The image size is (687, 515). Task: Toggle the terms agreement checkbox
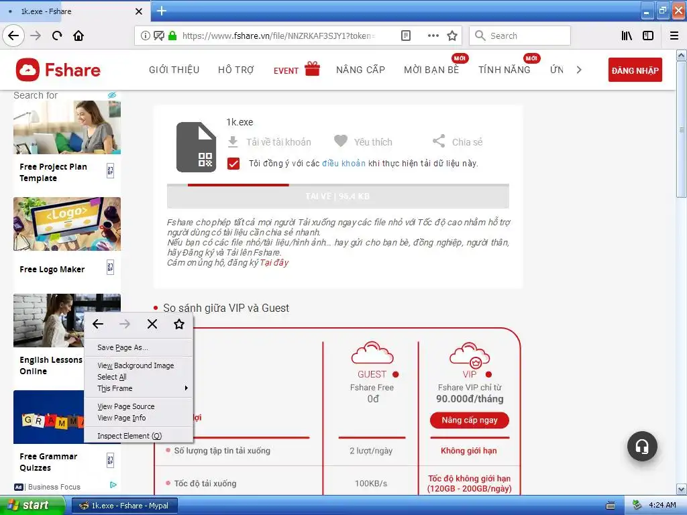tap(233, 164)
